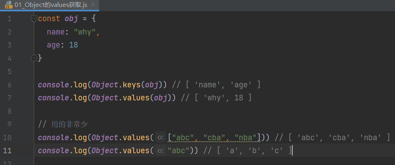Screen dimensions: 395x165
Task: Click 'console' on line 7
Action: pyautogui.click(x=54, y=98)
